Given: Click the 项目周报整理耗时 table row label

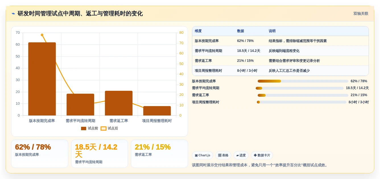Looking at the screenshot, I should click(208, 71).
